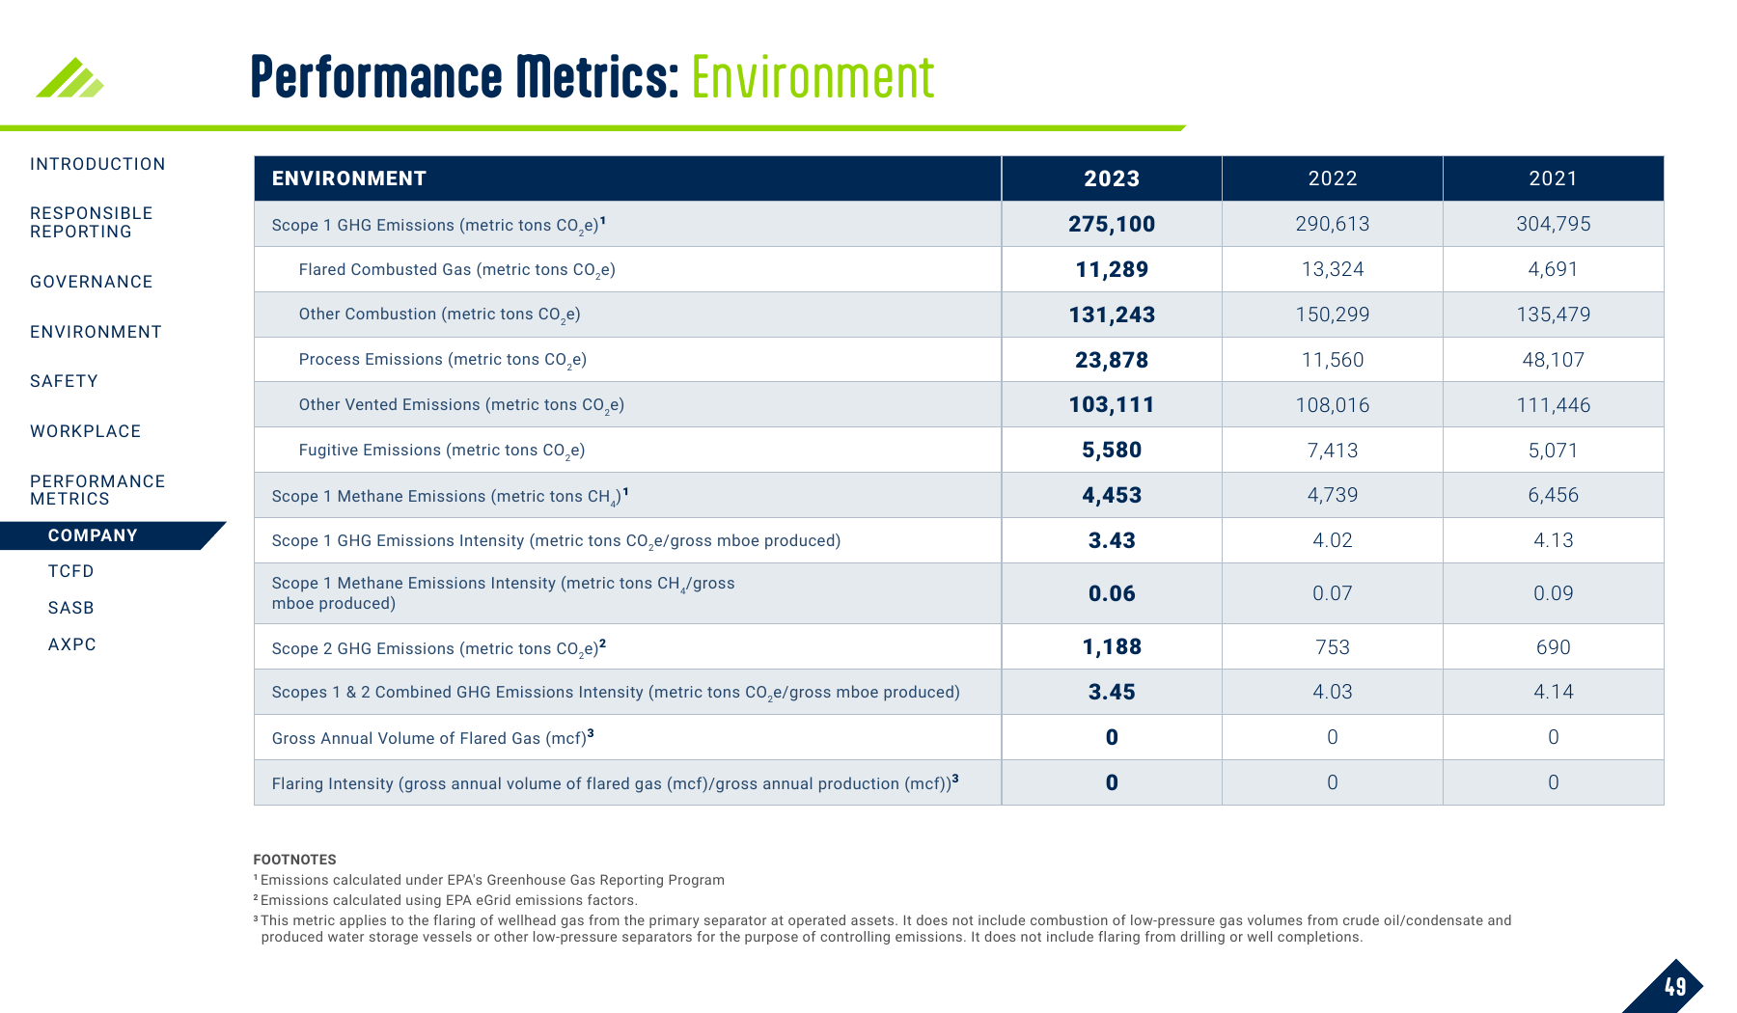Select the Flaring Intensity row label
1737x1013 pixels.
point(616,783)
